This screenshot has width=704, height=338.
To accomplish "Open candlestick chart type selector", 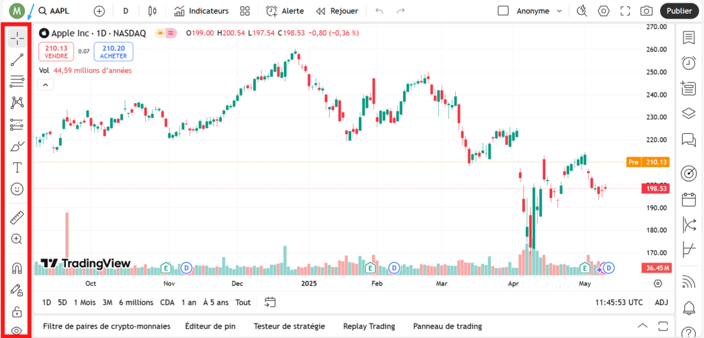I will 153,11.
